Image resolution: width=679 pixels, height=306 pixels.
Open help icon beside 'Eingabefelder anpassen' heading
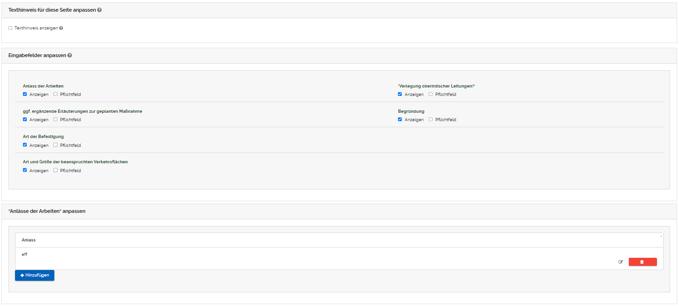click(x=70, y=55)
